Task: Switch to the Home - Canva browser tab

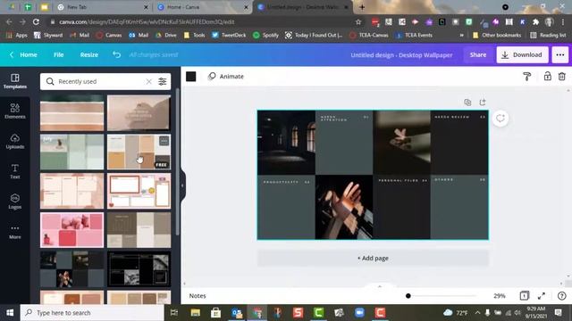Action: click(204, 7)
